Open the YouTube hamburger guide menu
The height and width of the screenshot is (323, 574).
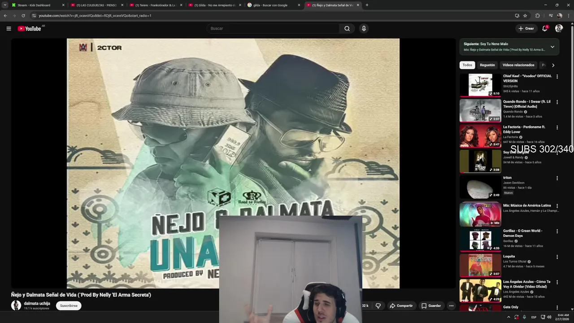(9, 28)
